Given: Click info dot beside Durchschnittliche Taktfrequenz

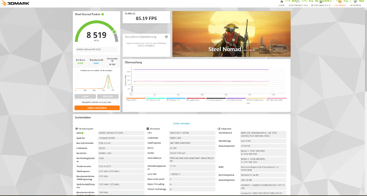Looking at the screenshot, I should pos(91,180).
